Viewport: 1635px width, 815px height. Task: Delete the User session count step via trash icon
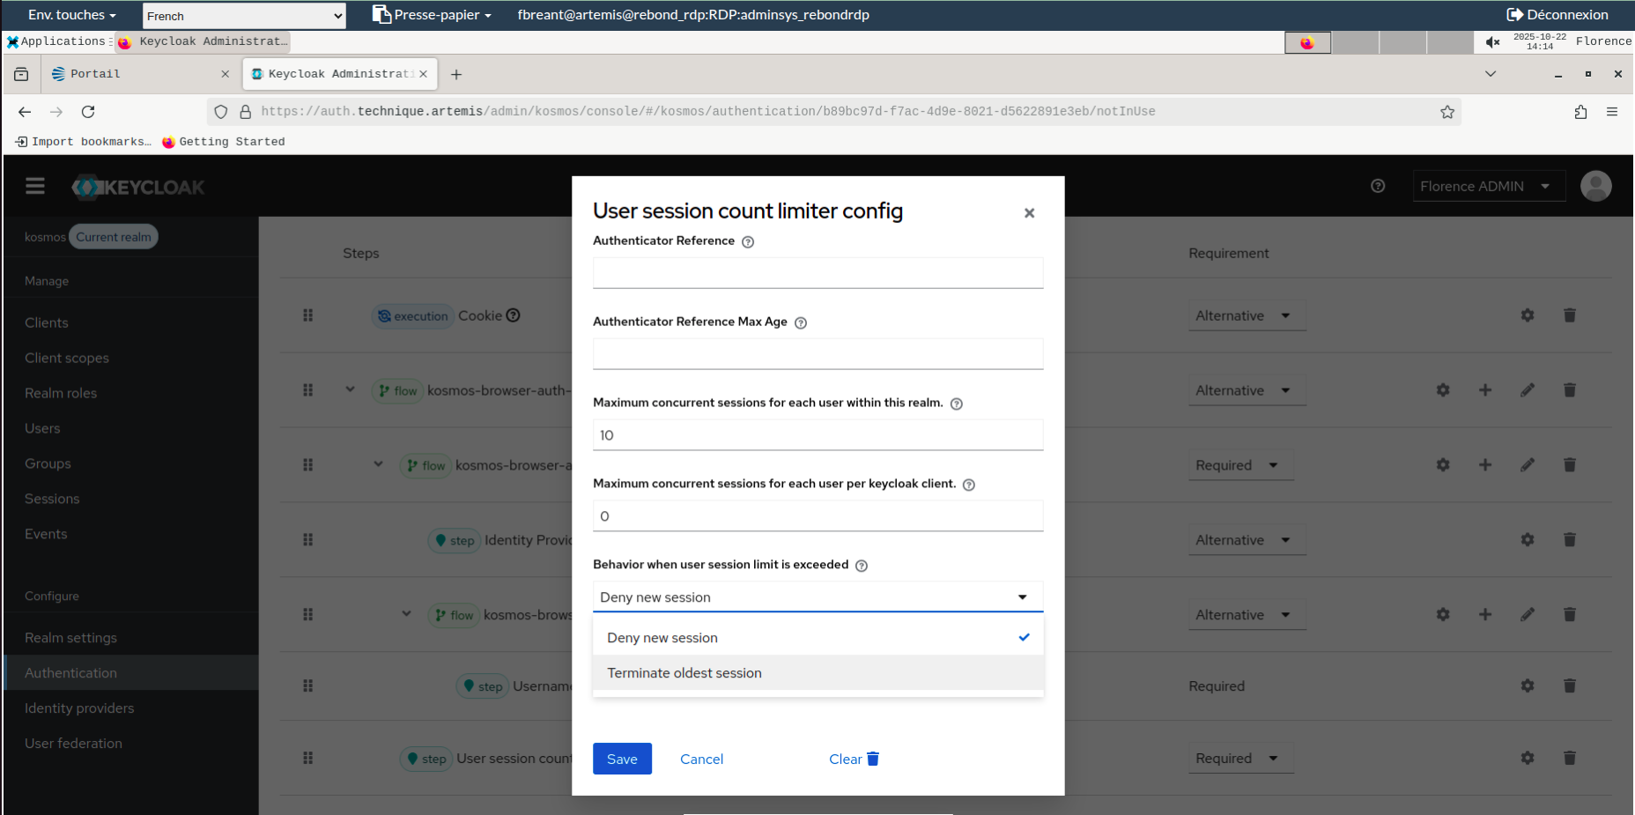[x=1569, y=758]
